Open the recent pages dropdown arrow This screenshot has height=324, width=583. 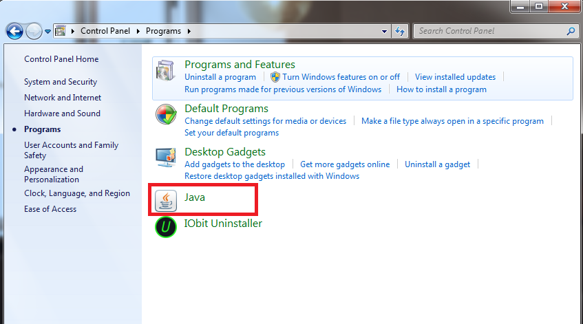click(47, 32)
